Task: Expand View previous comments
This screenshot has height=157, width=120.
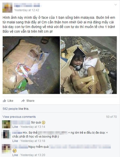Action: 19,117
